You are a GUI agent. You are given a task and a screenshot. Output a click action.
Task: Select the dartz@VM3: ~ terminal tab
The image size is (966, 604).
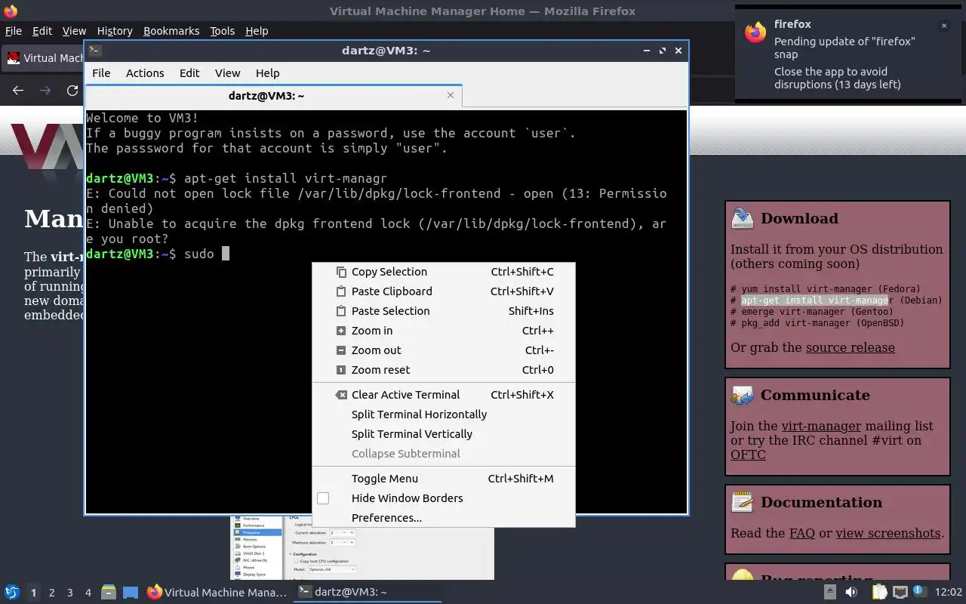[x=273, y=96]
